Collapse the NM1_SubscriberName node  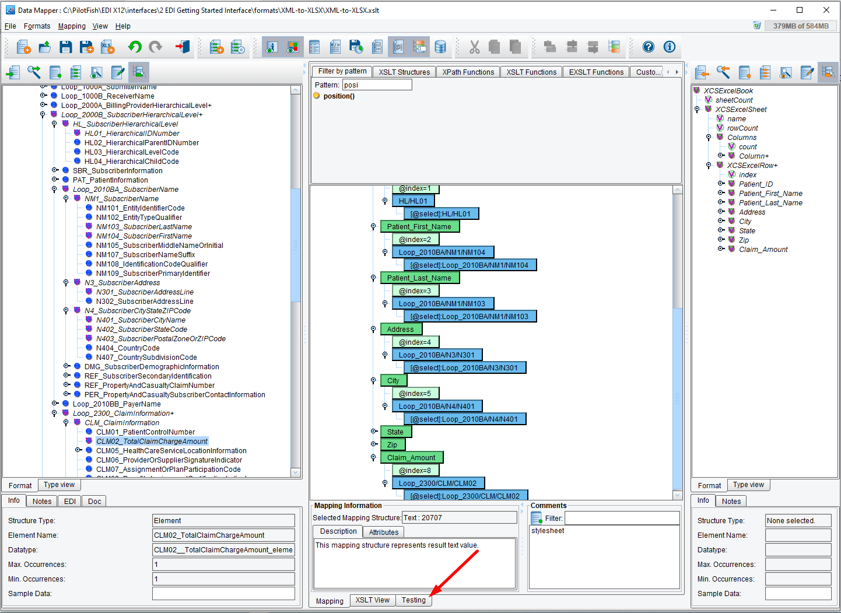point(66,198)
